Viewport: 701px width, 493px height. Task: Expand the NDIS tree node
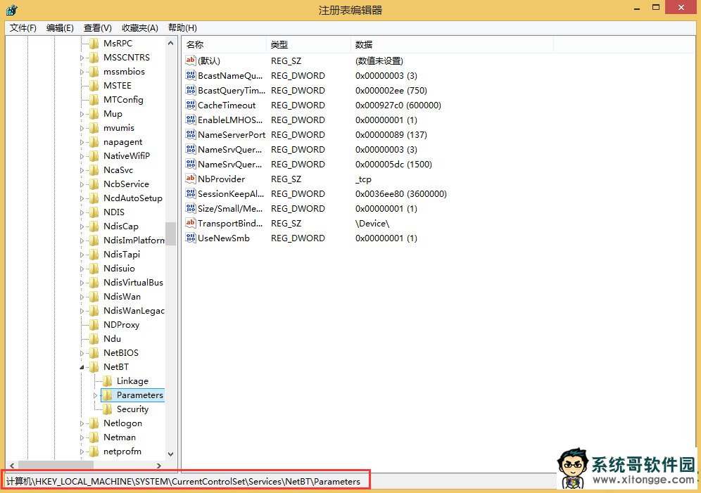pos(82,212)
